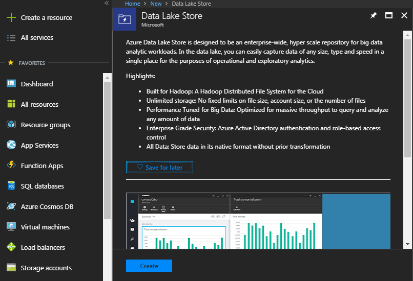
Task: Click the SQL databases icon
Action: point(11,185)
